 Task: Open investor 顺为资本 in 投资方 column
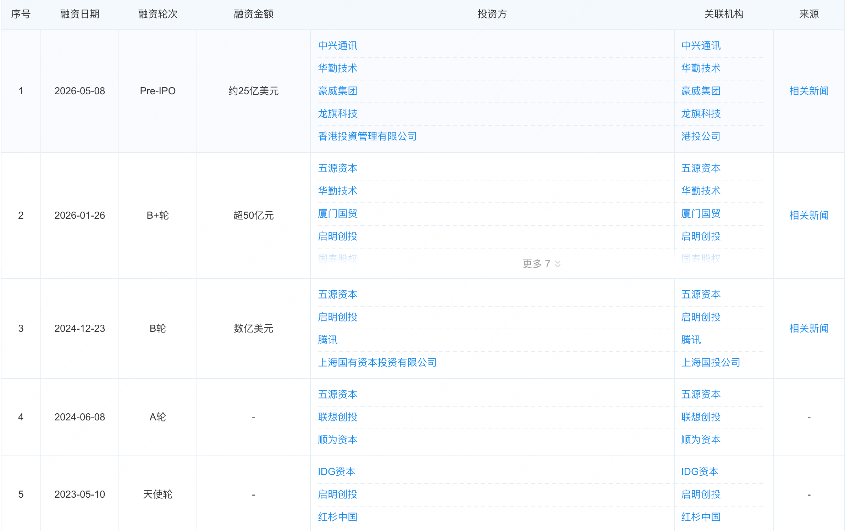coord(338,440)
